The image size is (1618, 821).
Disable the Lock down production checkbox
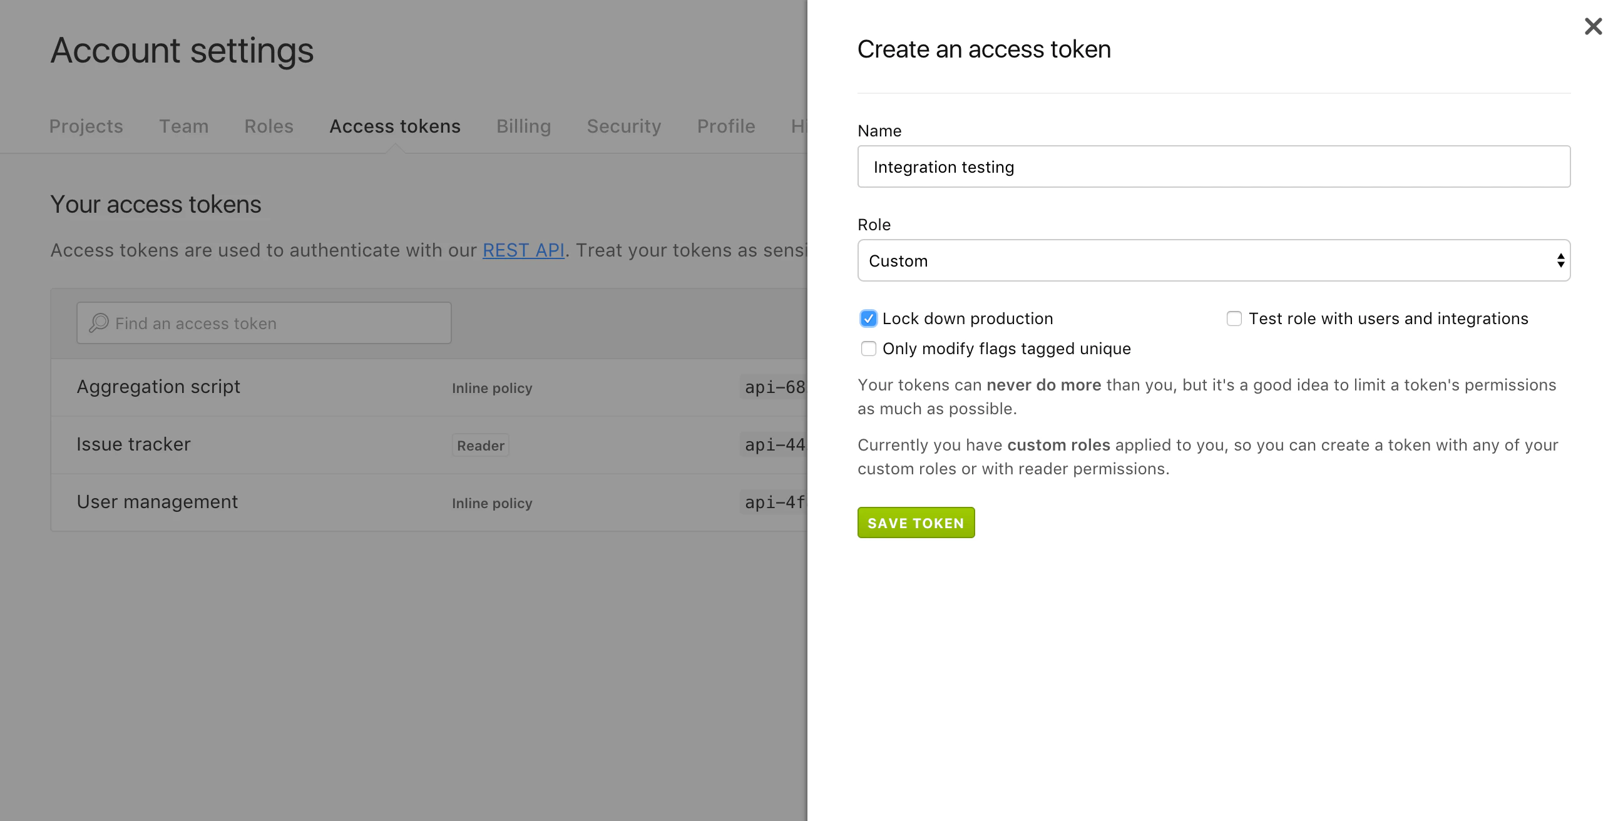868,319
